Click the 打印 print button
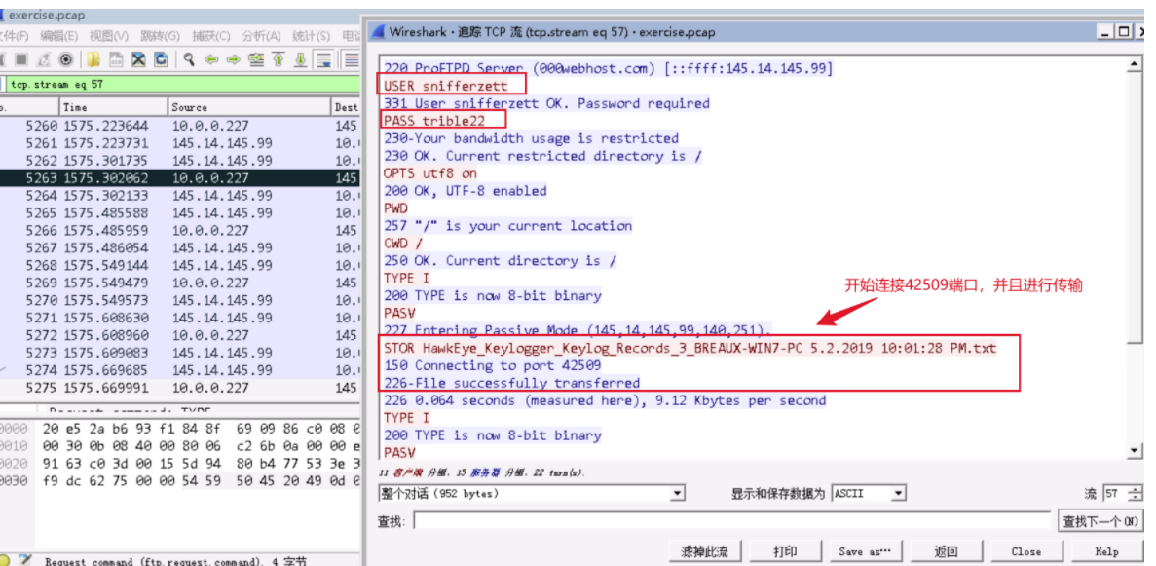The width and height of the screenshot is (1156, 566). tap(785, 551)
